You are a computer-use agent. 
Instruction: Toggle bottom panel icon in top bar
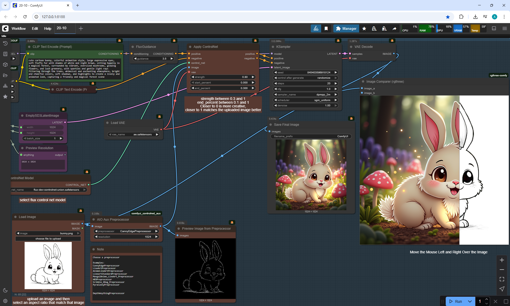(494, 28)
